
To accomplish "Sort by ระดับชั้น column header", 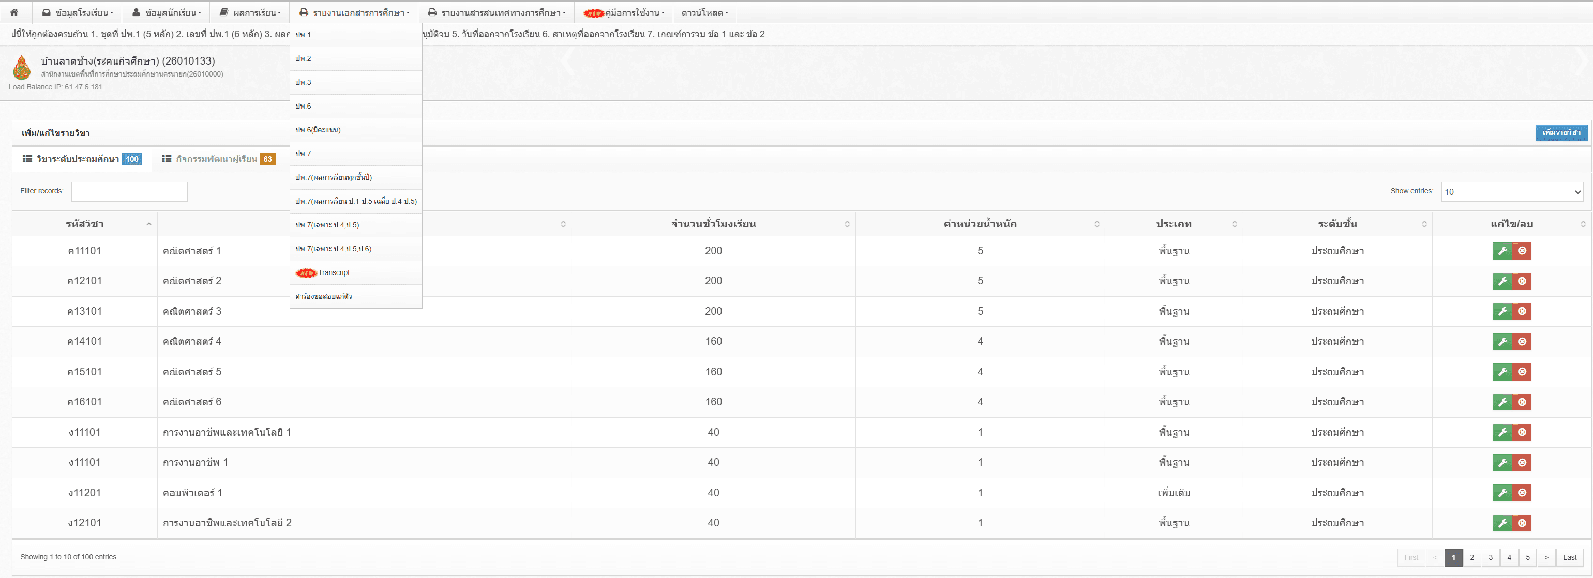I will tap(1337, 224).
